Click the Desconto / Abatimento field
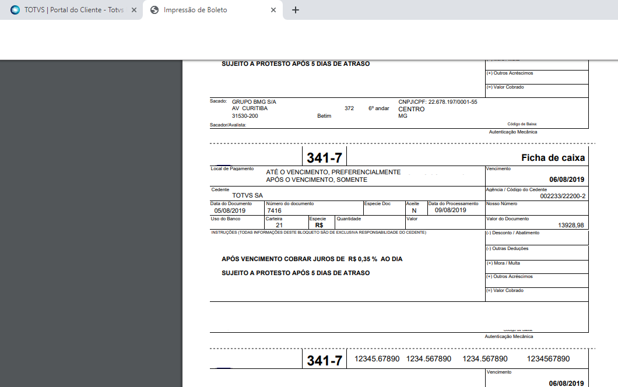The image size is (618, 387). pos(537,238)
